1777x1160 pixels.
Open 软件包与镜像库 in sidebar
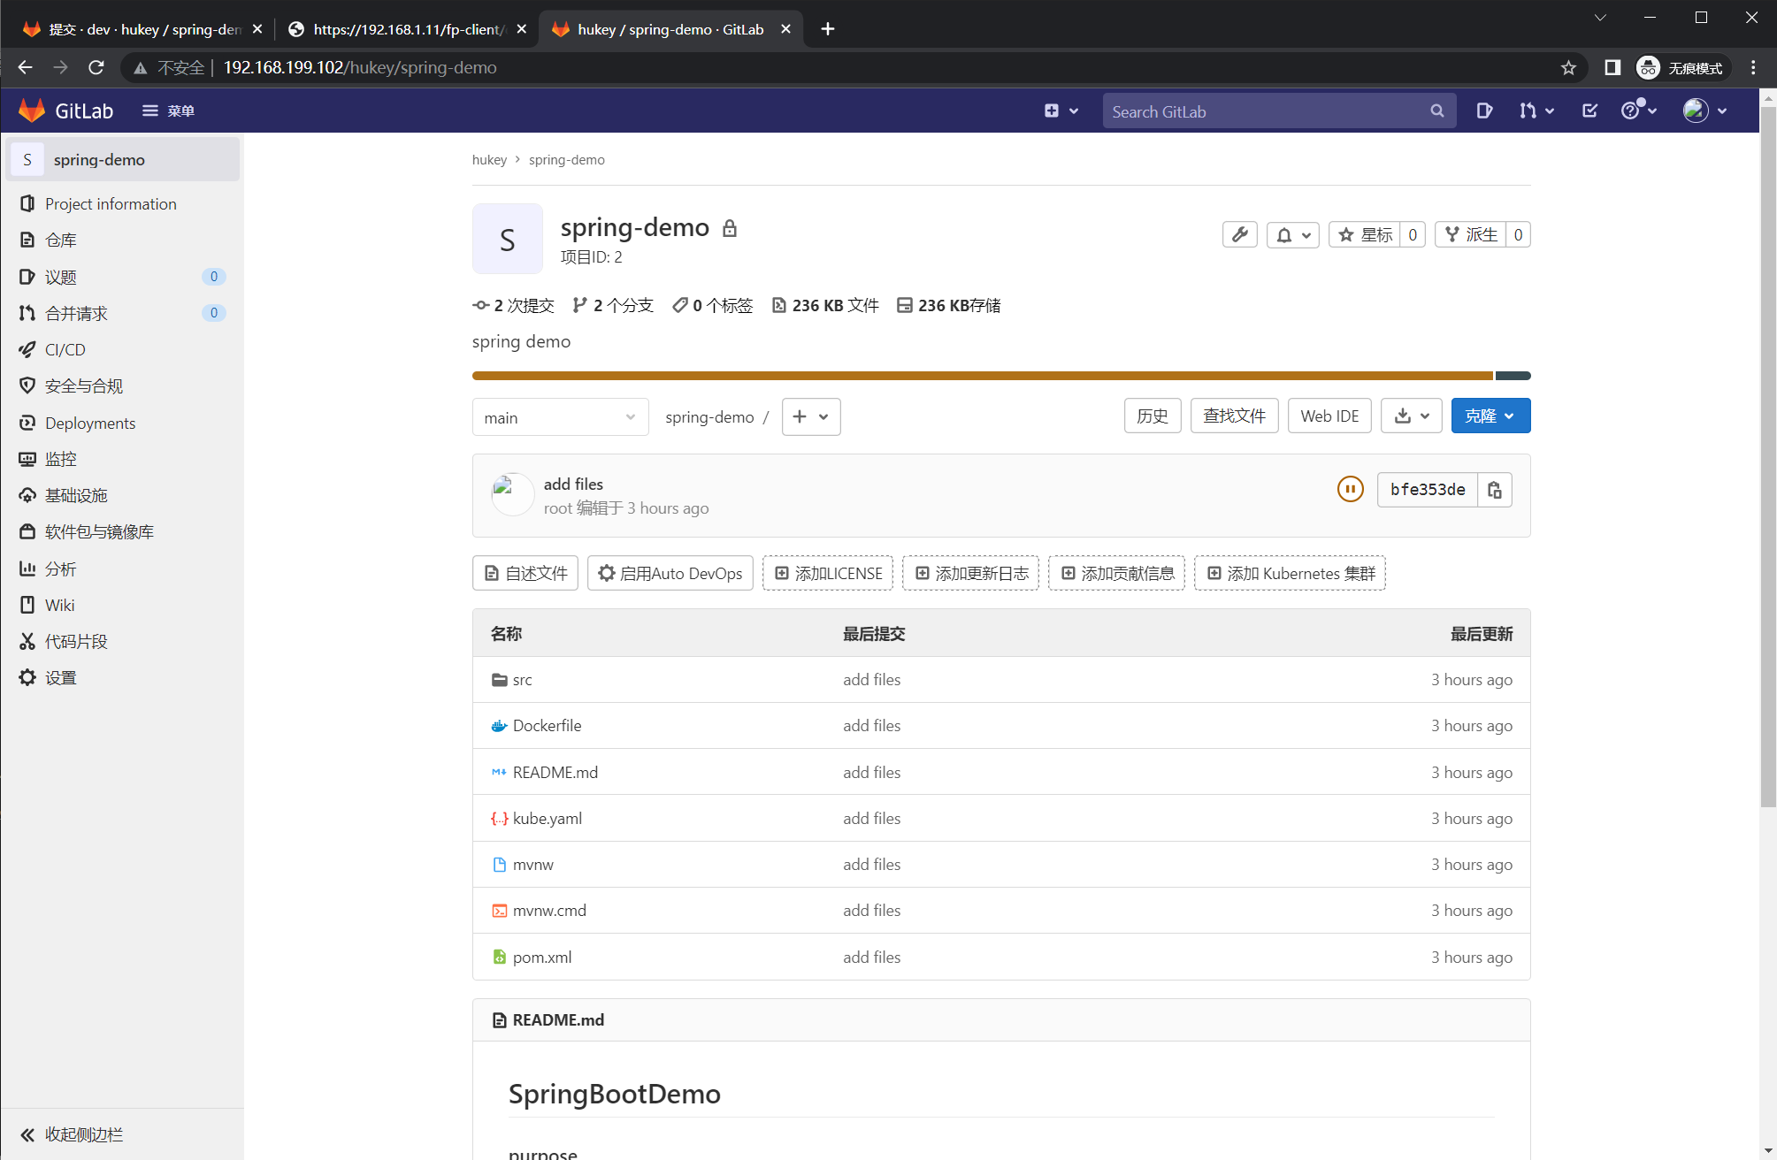pyautogui.click(x=99, y=531)
